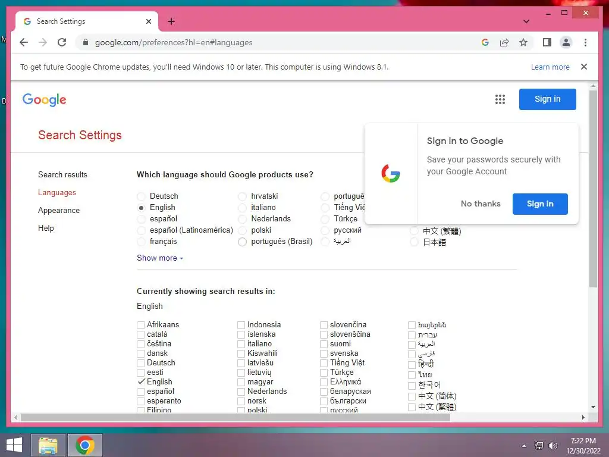Check the 한국어 checkbox

[412, 386]
